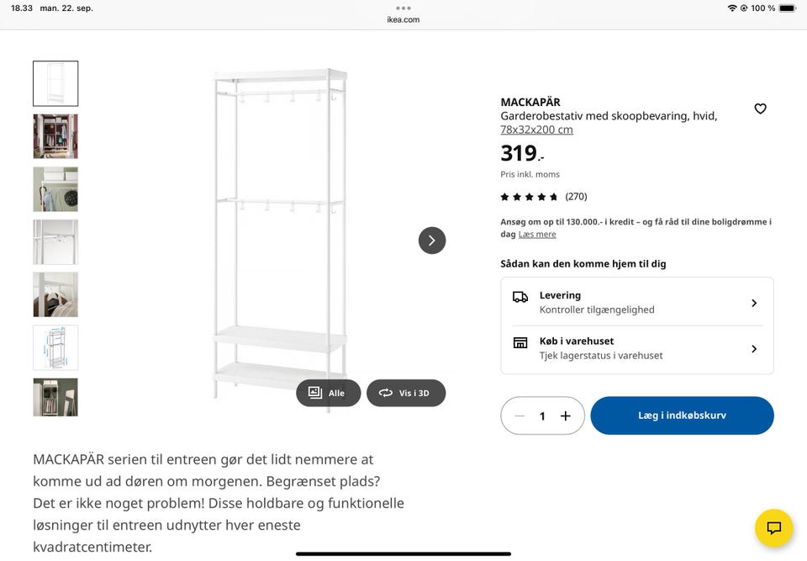Select the dimensions drawing thumbnail
Screen dimensions: 807x561
pos(55,347)
